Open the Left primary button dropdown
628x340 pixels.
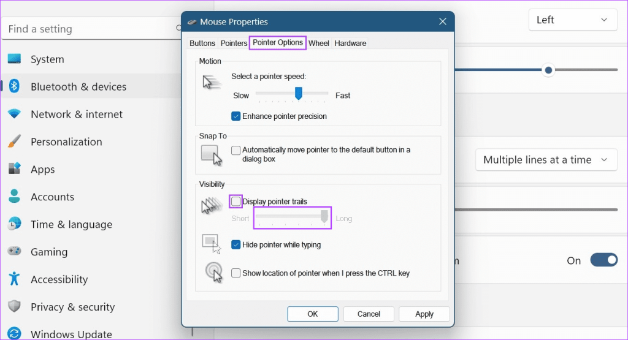tap(572, 20)
